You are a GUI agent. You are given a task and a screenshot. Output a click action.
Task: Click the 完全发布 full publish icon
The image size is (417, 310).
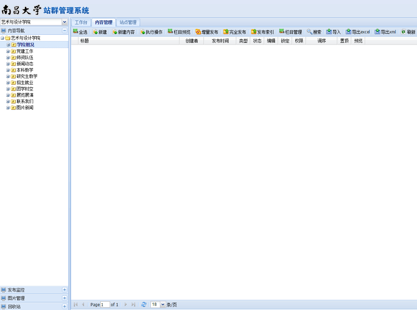click(226, 32)
